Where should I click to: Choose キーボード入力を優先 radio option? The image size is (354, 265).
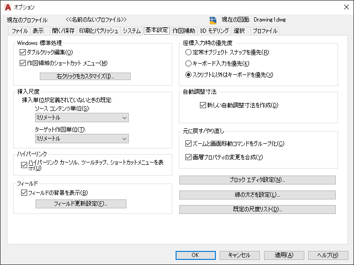189,63
